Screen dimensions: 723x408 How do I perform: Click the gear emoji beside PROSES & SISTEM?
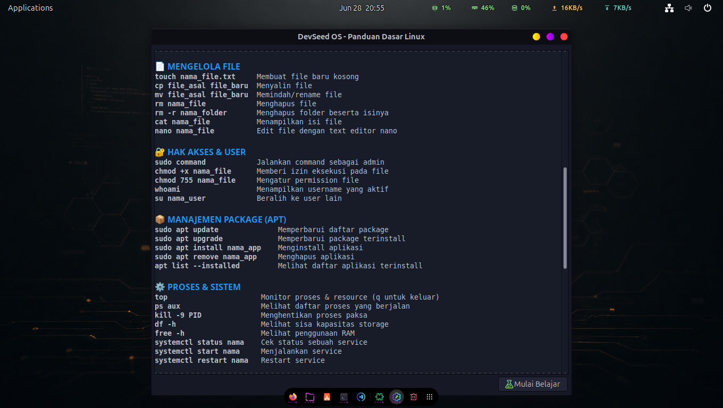click(160, 287)
